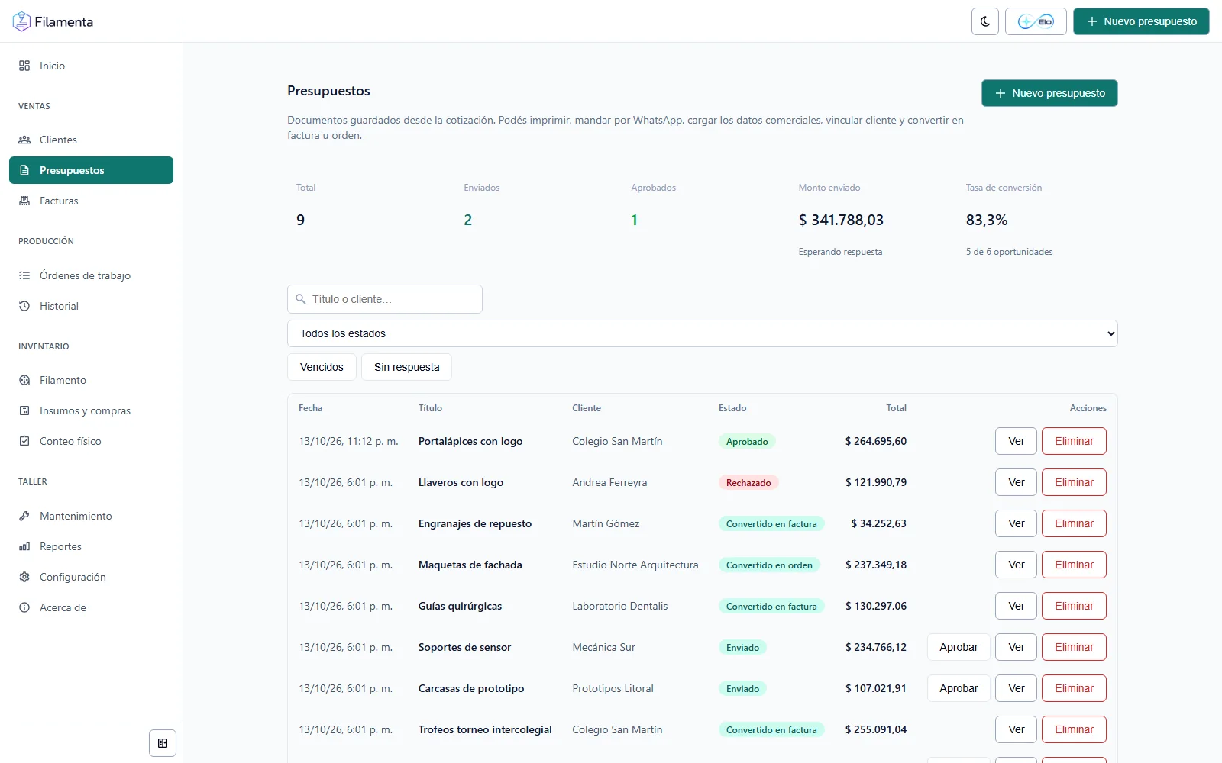
Task: Approve the Soportes de sensor quote
Action: [959, 647]
